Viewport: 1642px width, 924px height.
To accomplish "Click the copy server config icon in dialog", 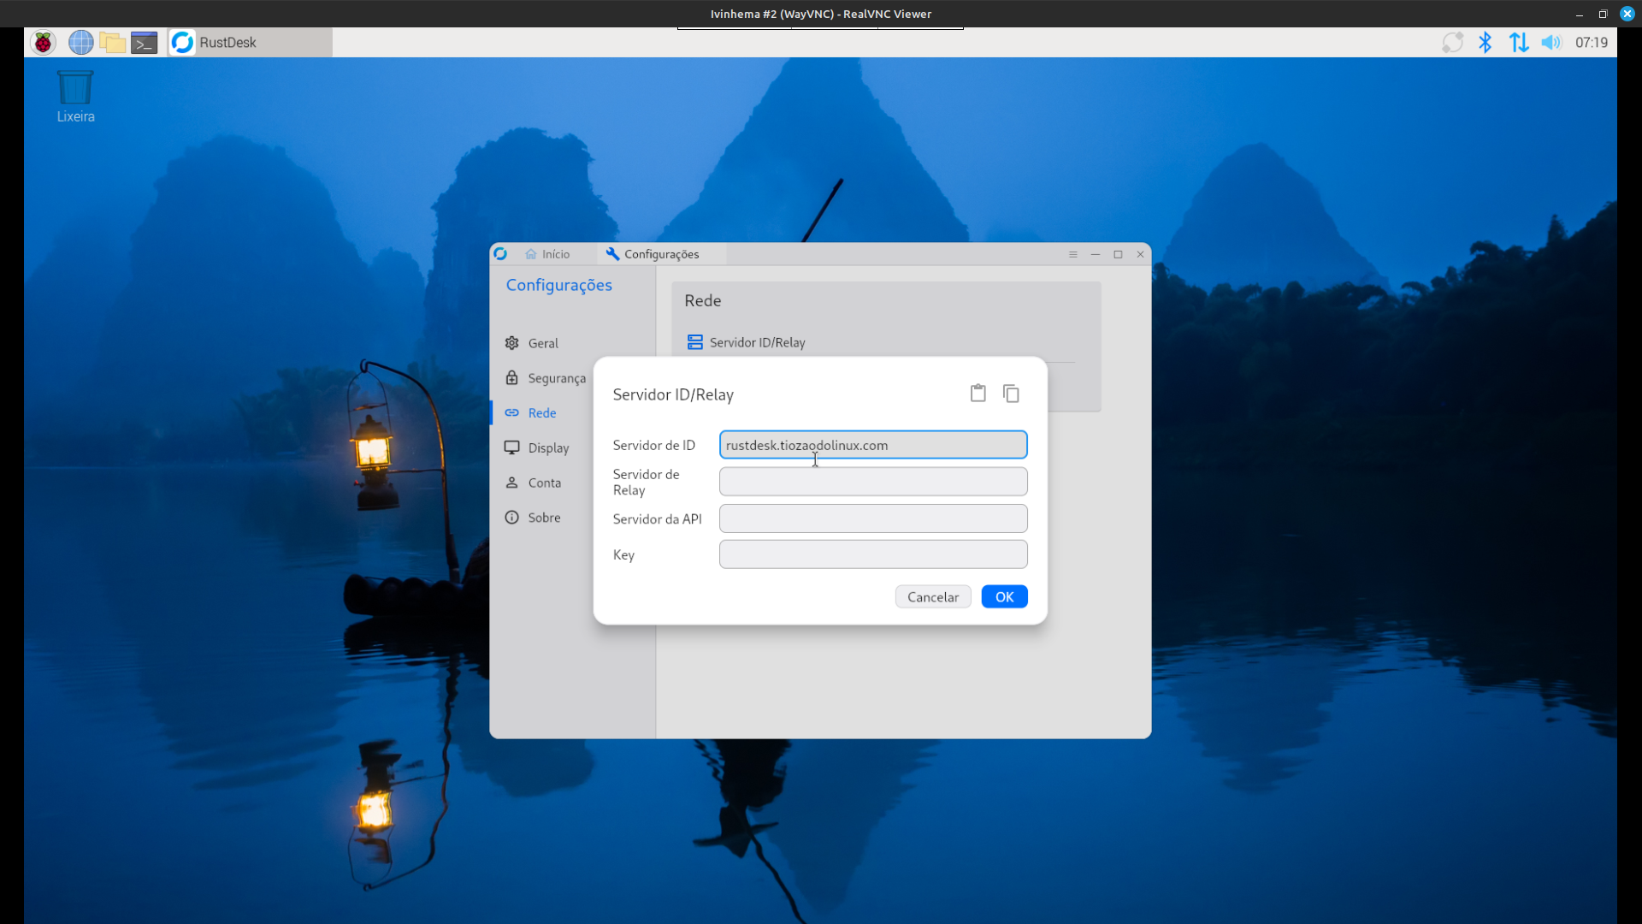I will point(1011,394).
